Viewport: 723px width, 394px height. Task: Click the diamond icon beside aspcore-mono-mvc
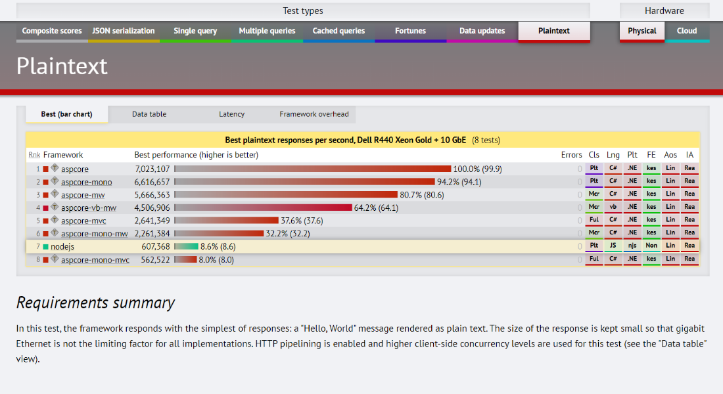(55, 259)
